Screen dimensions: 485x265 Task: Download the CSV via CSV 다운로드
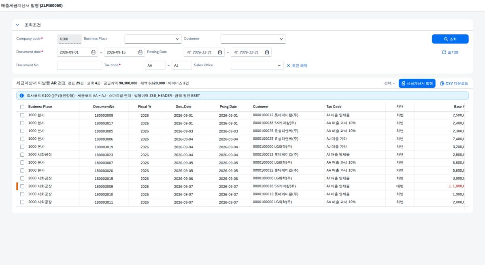pos(454,83)
